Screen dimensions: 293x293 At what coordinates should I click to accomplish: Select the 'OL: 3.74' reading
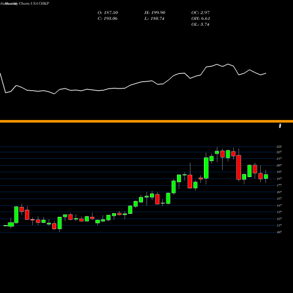coord(200,25)
